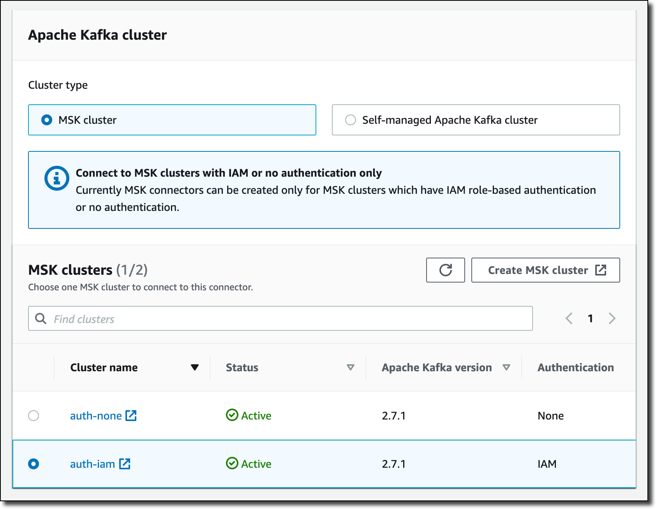Click the info icon in the alert
Image resolution: width=656 pixels, height=509 pixels.
click(57, 178)
